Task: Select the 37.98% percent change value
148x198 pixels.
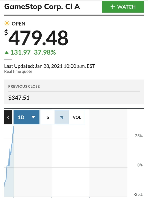Action: point(45,52)
